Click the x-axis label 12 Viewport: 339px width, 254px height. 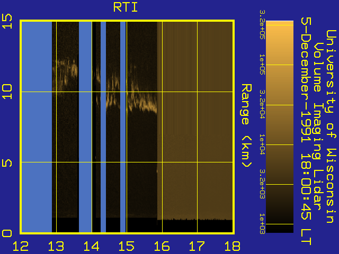[21, 246]
